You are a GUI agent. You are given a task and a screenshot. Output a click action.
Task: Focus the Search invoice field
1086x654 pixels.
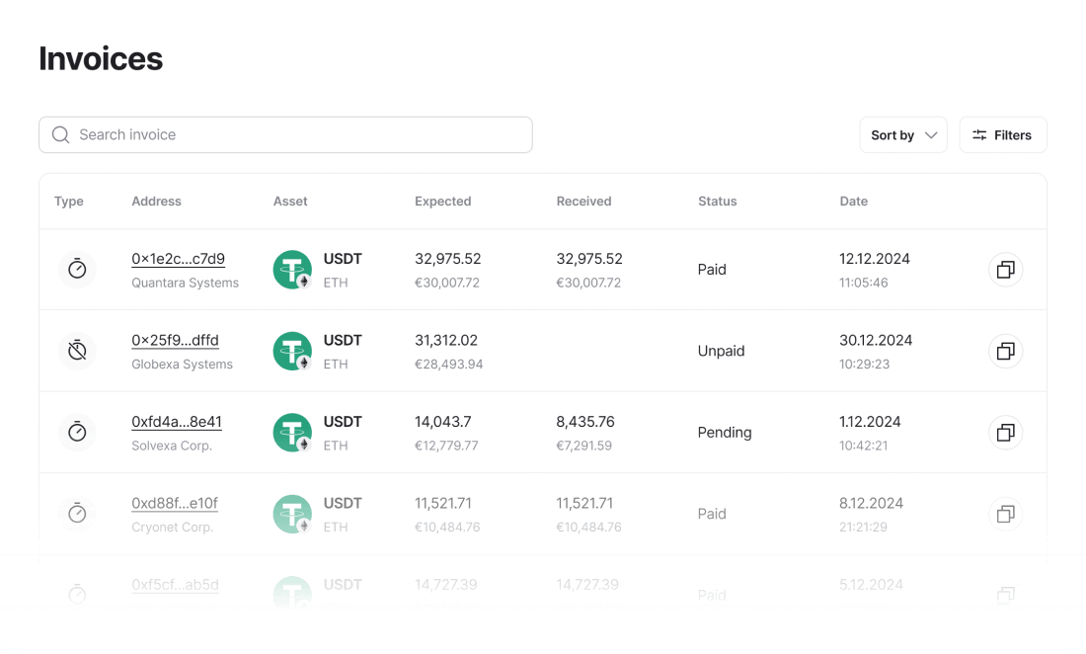click(x=296, y=135)
